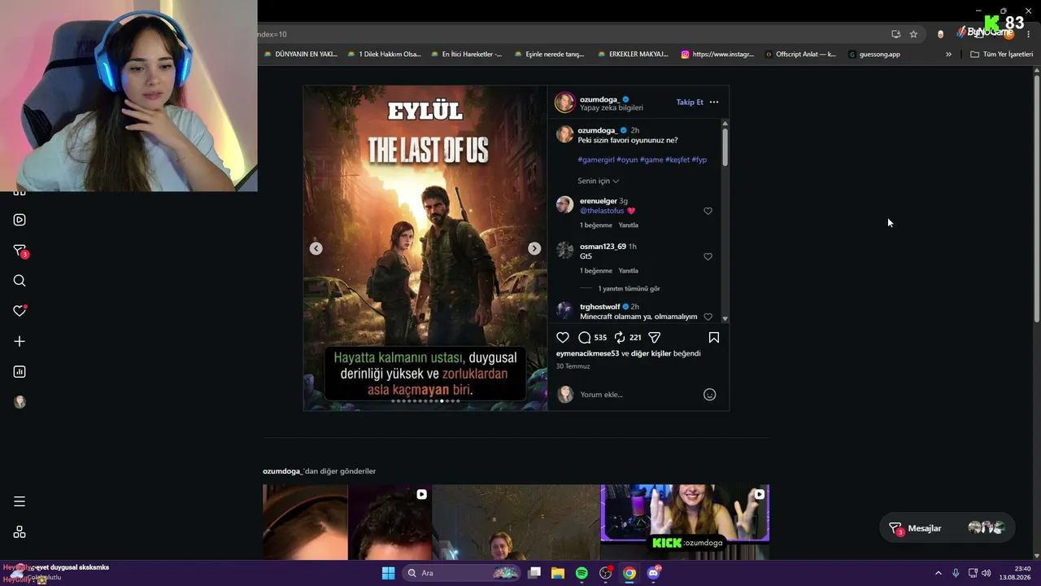Open the #keşfet hashtag
1041x586 pixels.
point(677,160)
